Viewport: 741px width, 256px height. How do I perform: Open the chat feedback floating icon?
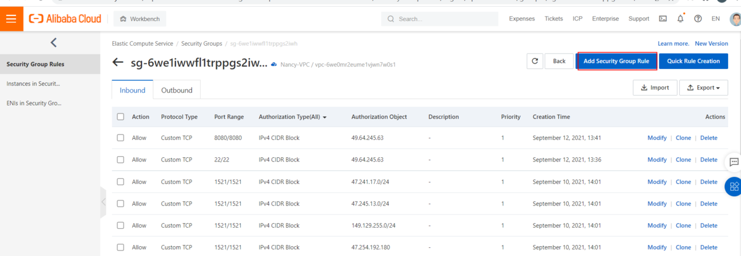tap(734, 162)
